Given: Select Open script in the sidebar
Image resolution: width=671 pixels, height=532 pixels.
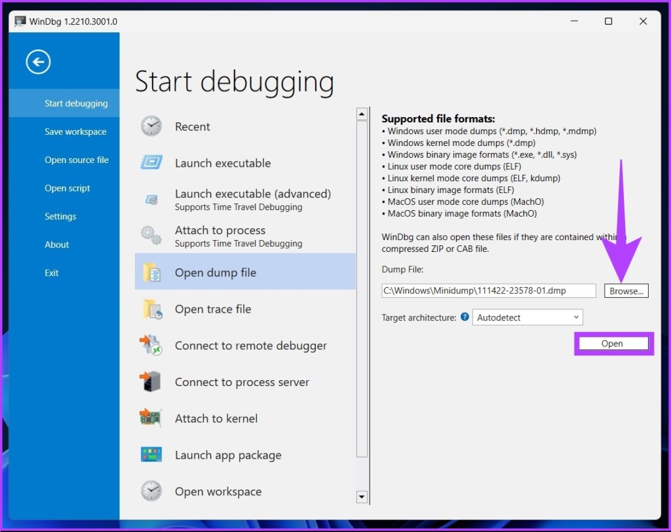Looking at the screenshot, I should (64, 188).
